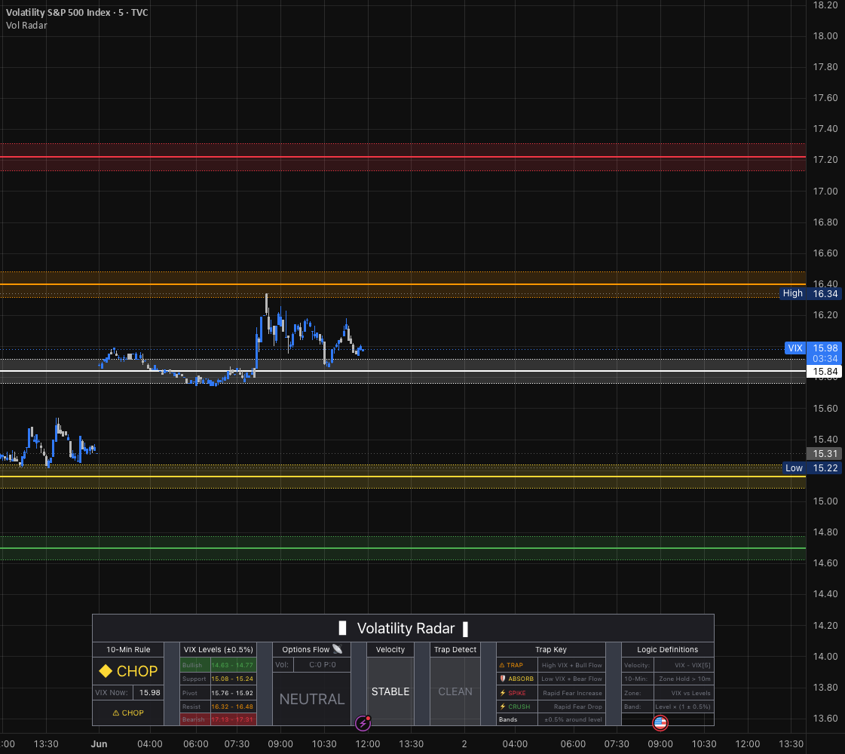The image size is (845, 754).
Task: Click the Logic Definitions header cell
Action: [668, 649]
